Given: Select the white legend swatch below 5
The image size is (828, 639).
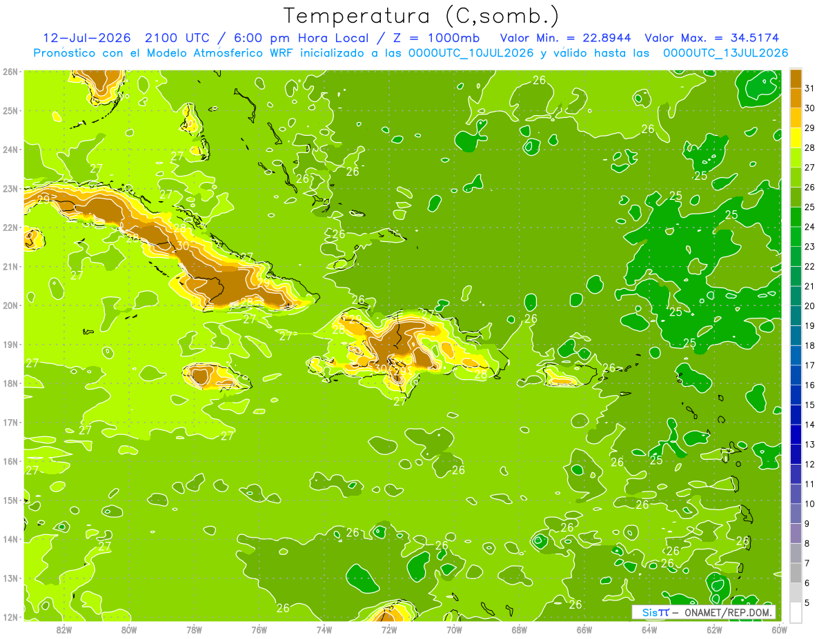Looking at the screenshot, I should (x=796, y=612).
